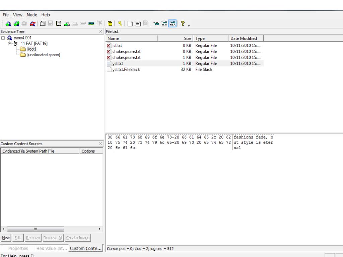343x257 pixels.
Task: Click the hex offset 10 row
Action: point(190,143)
